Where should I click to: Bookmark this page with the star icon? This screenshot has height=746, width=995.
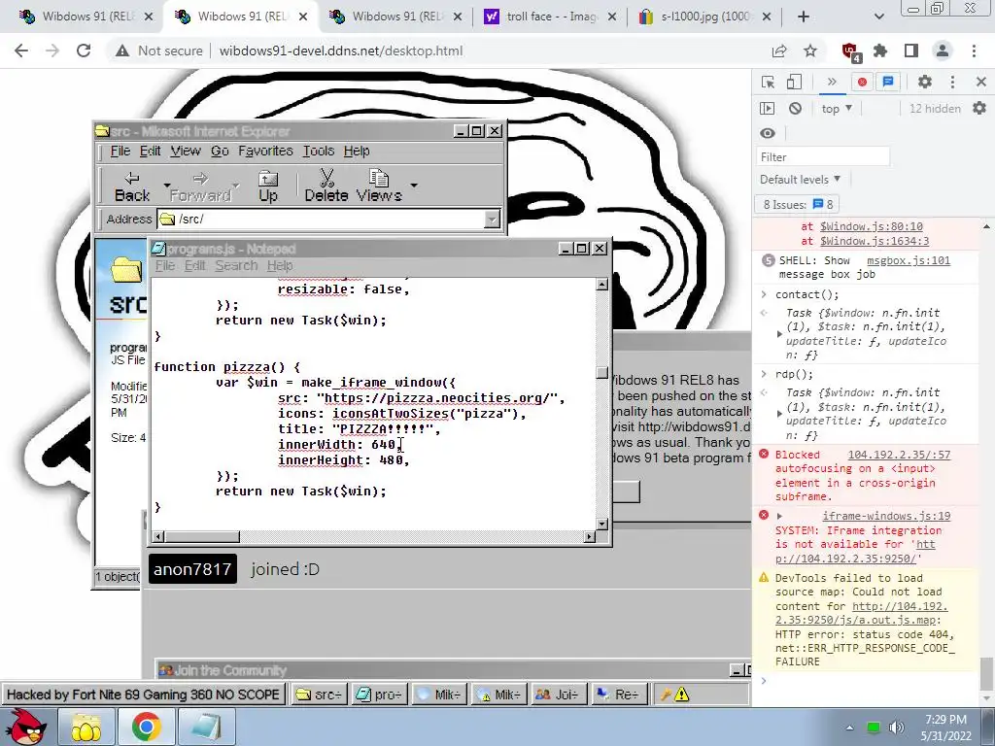[810, 51]
